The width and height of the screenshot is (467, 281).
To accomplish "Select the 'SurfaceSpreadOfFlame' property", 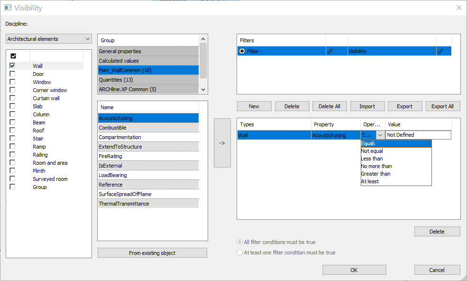I will click(x=148, y=194).
